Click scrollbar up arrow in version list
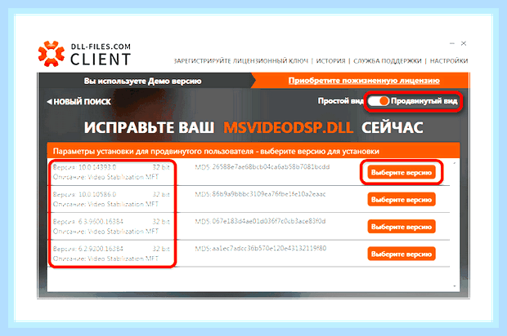The image size is (507, 336). [x=455, y=163]
